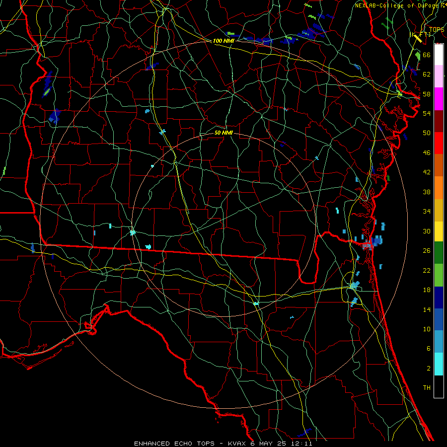Select the "22" scale value
The height and width of the screenshot is (447, 447).
(427, 270)
